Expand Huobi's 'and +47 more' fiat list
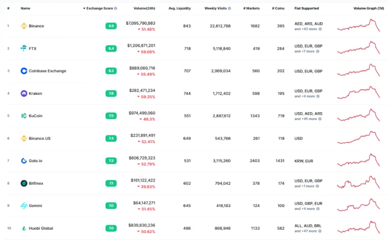This screenshot has width=388, height=240. 306,231
